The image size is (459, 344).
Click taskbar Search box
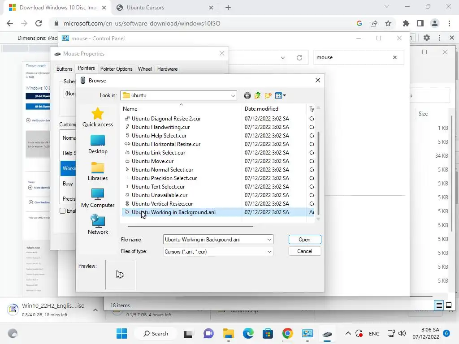pos(156,333)
